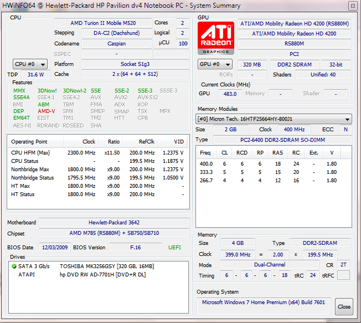Screen dimensions: 361x323
Task: Click the 3DNow!-2 feature label
Action: pyautogui.click(x=75, y=91)
